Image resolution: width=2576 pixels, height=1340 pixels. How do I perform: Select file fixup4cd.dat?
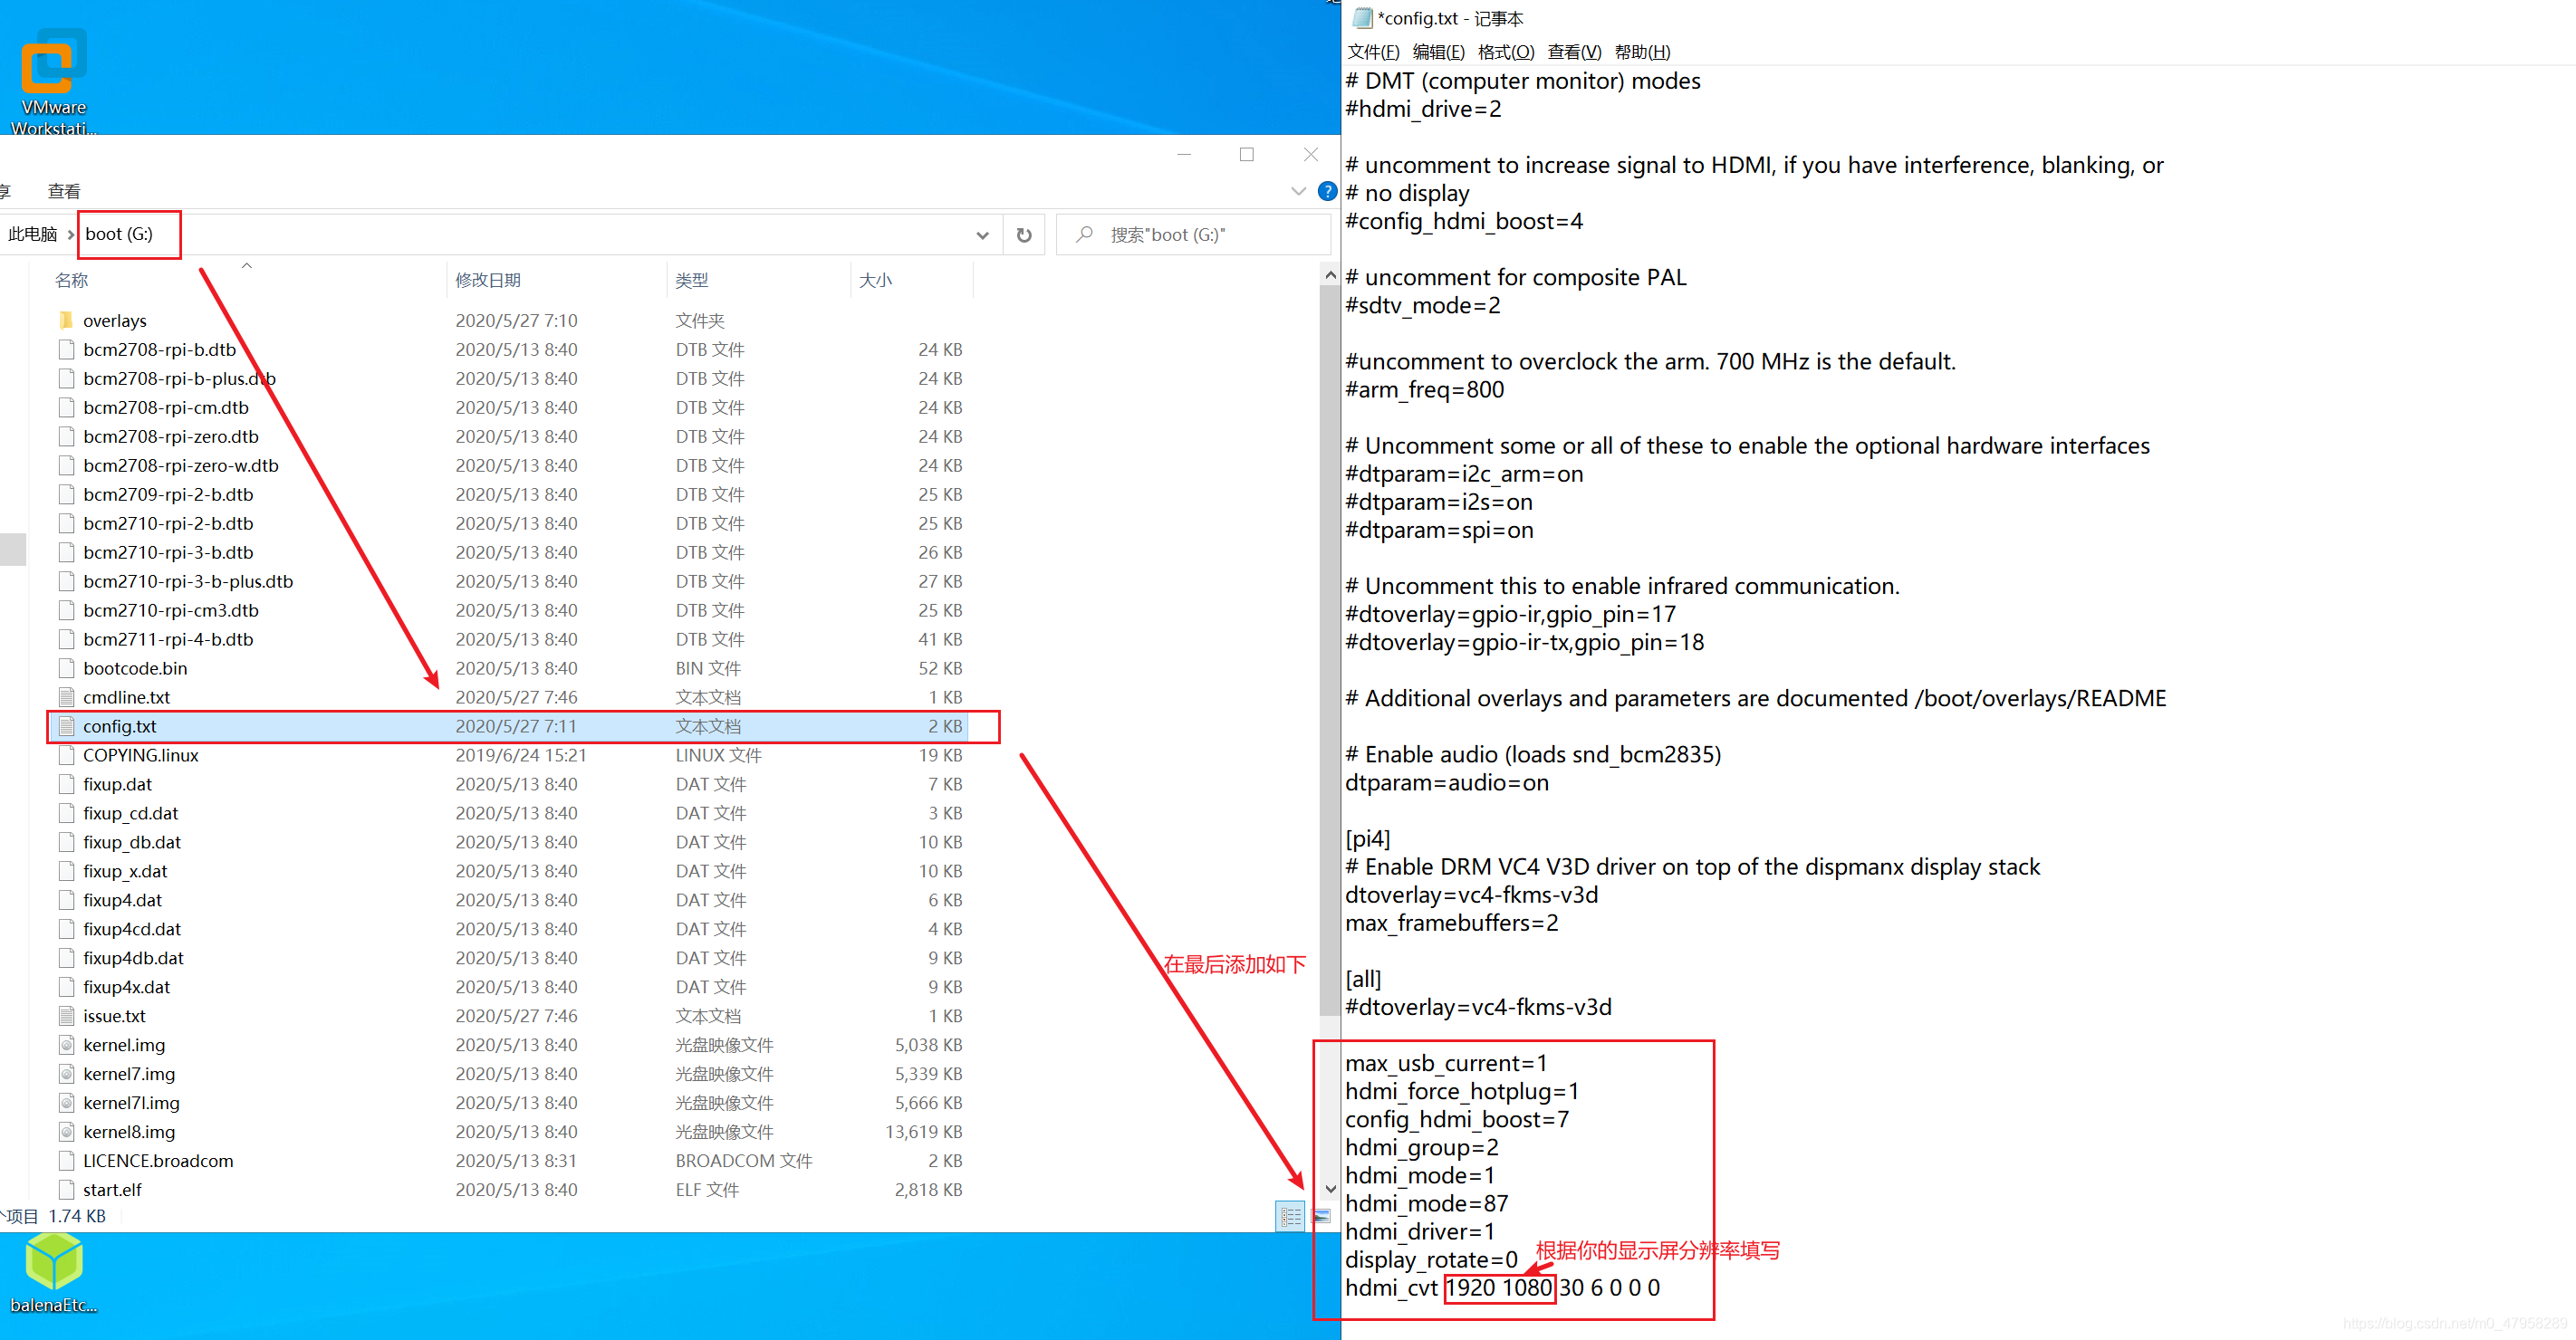coord(132,928)
